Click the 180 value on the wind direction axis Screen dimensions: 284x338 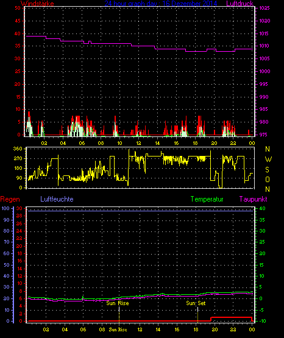coord(18,168)
